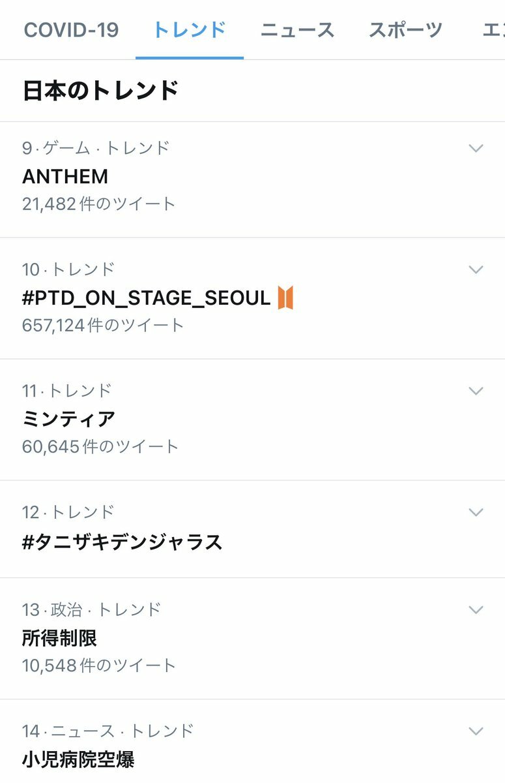Click the 日本のトレンド header

coord(100,90)
